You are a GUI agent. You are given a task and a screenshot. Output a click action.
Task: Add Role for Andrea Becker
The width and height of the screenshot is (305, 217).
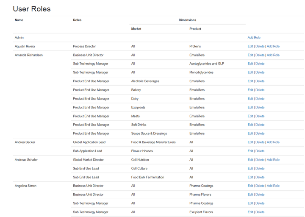coord(273,142)
